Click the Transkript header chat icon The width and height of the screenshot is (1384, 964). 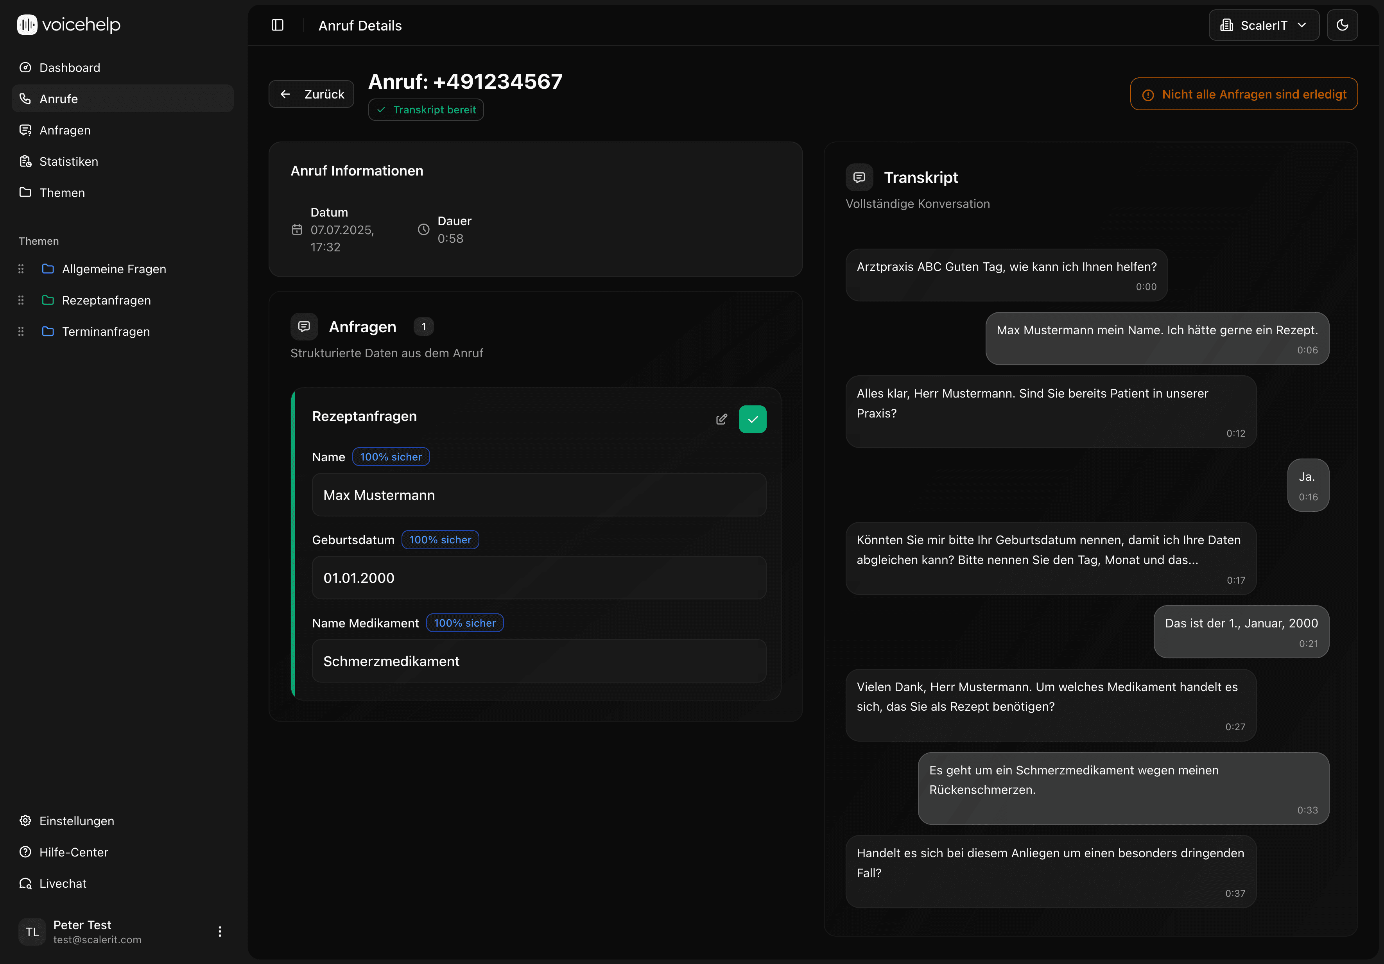(860, 177)
